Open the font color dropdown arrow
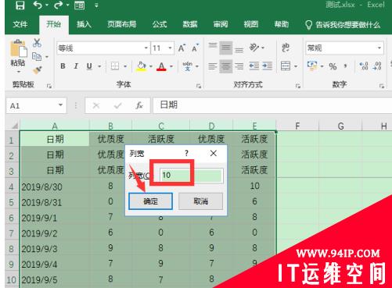This screenshot has height=288, width=392. tap(171, 66)
